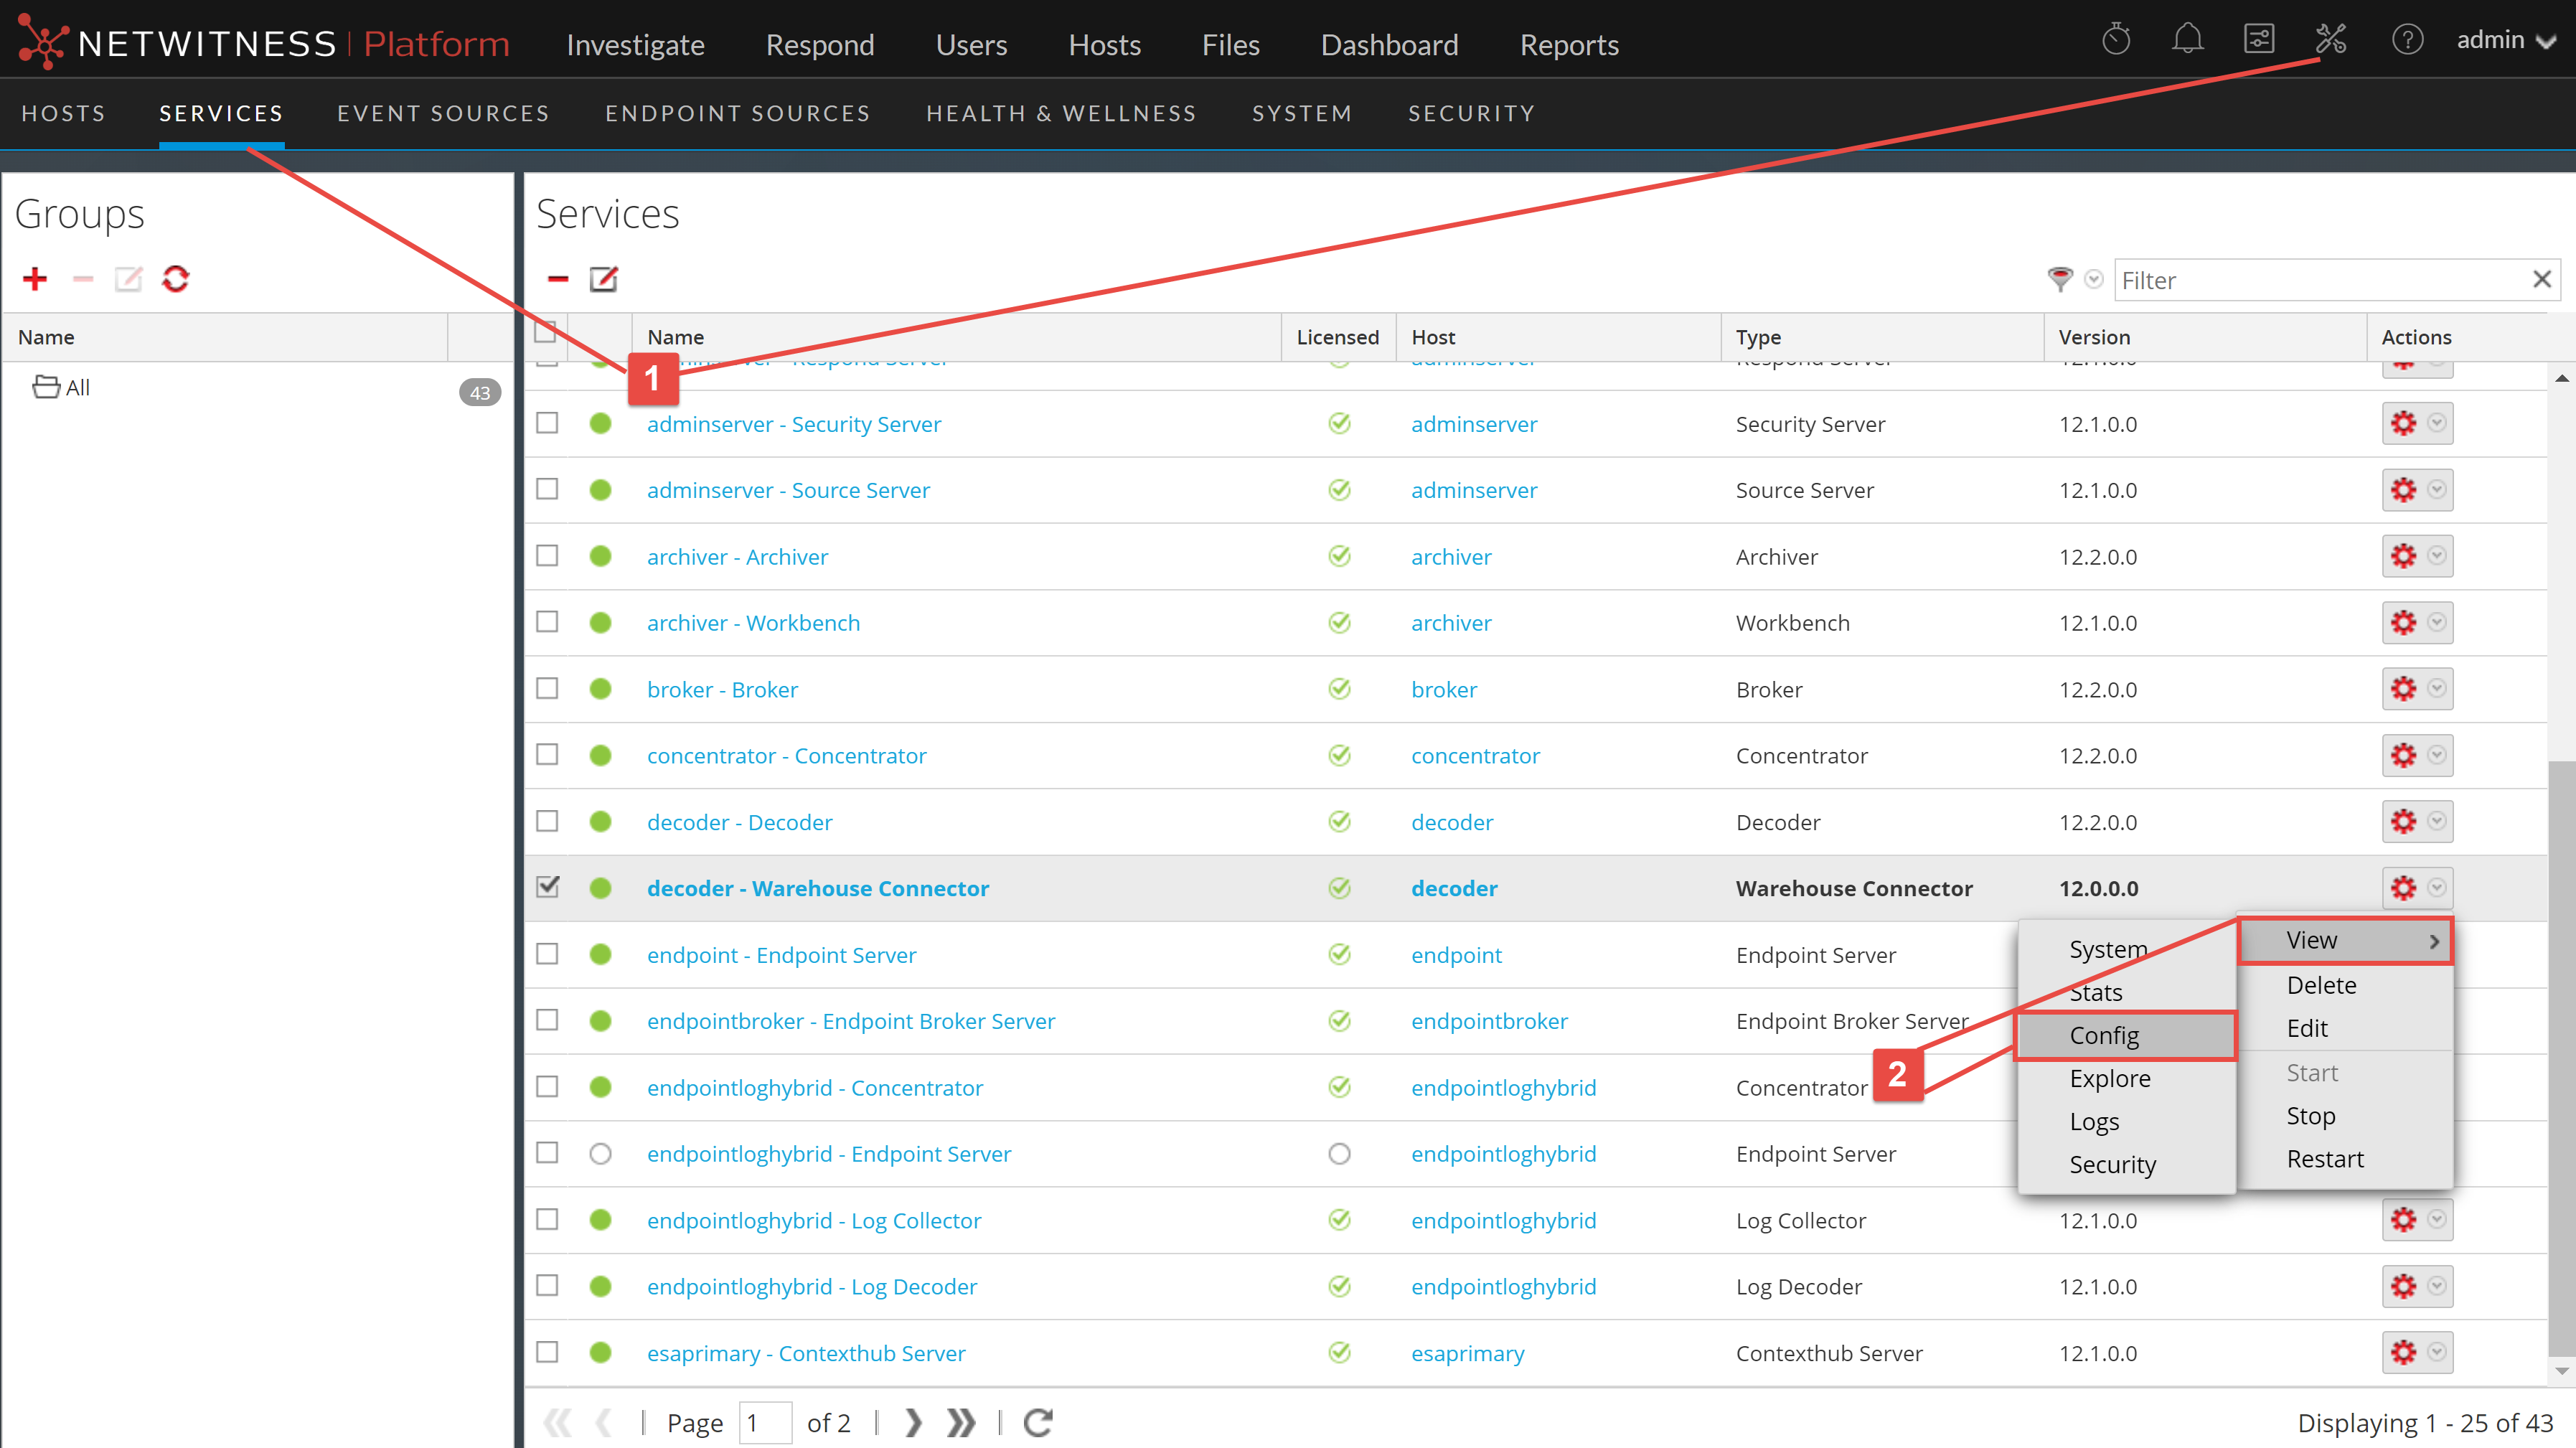2576x1448 pixels.
Task: Click gear actions for broker Broker
Action: point(2403,688)
